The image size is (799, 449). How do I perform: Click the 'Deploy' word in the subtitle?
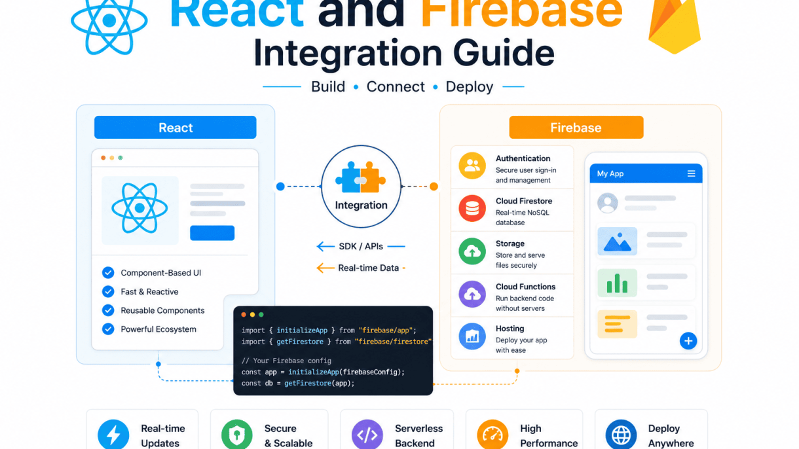coord(470,87)
